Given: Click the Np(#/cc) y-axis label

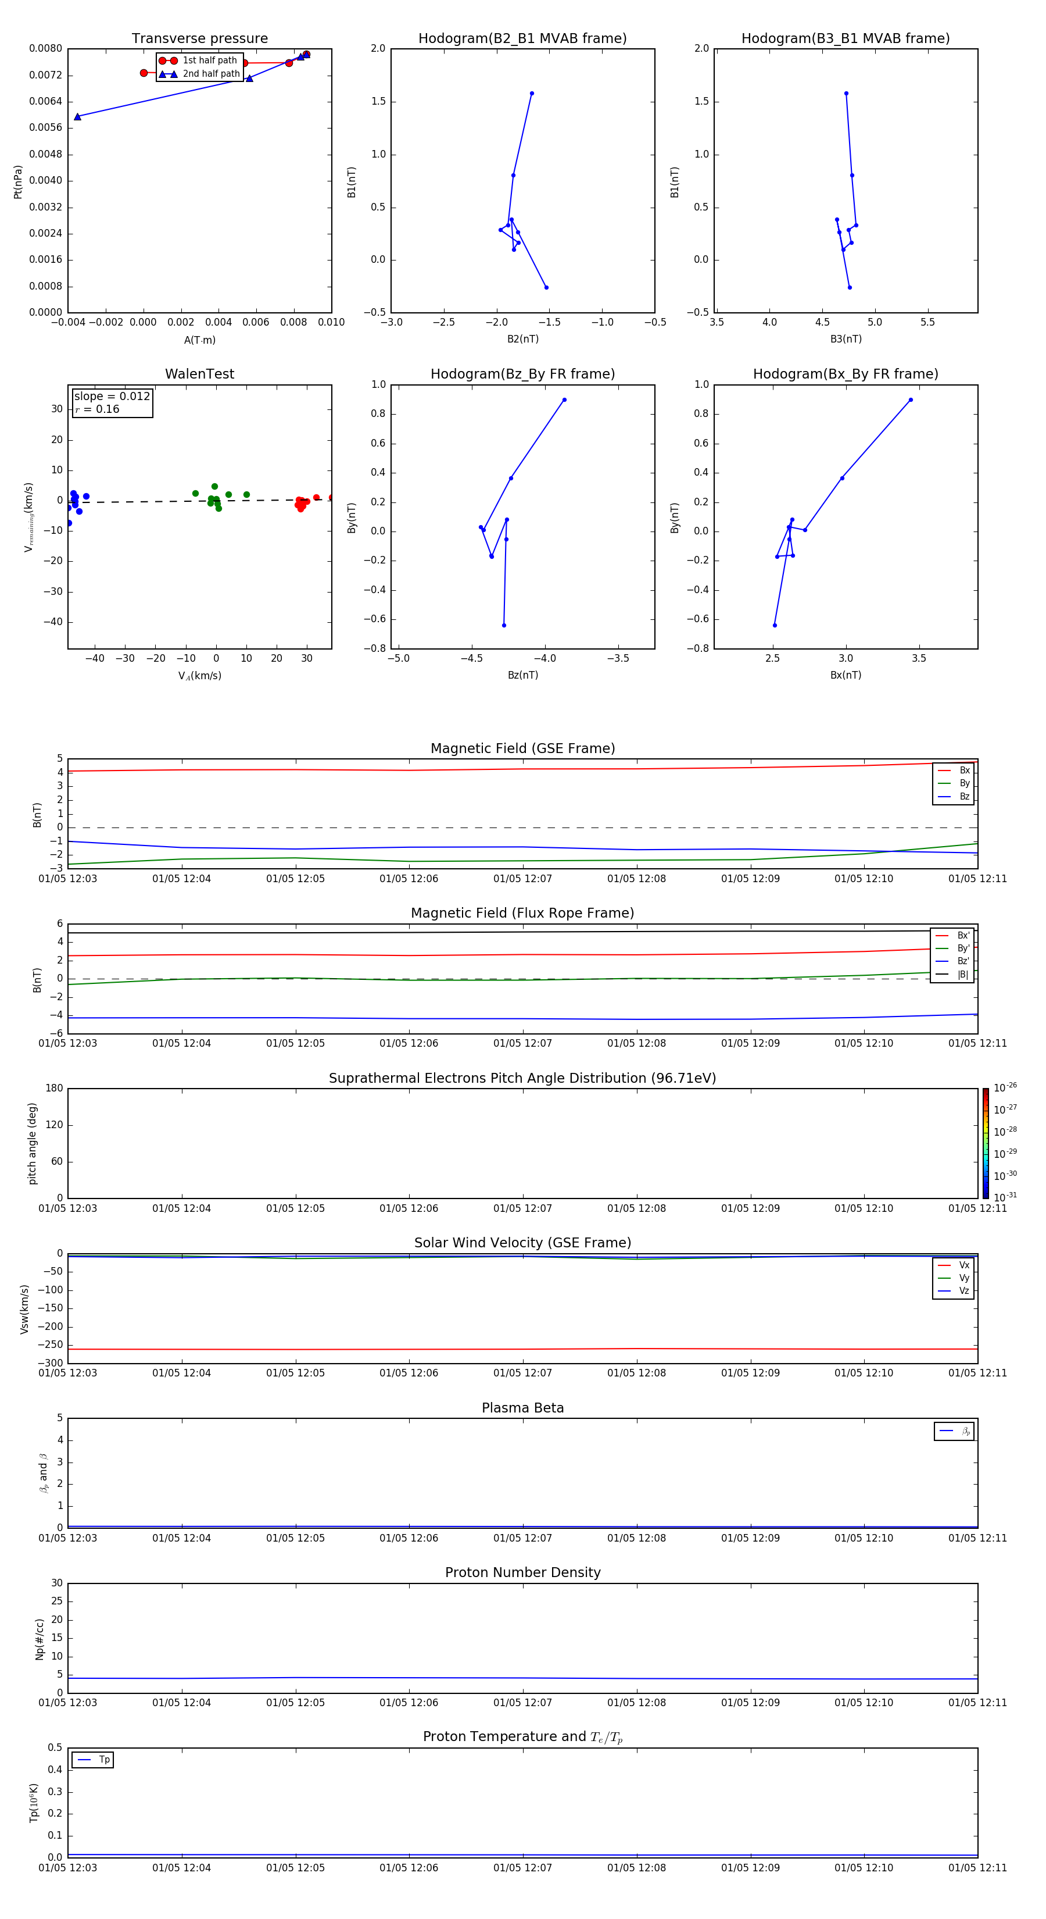Looking at the screenshot, I should (40, 1639).
